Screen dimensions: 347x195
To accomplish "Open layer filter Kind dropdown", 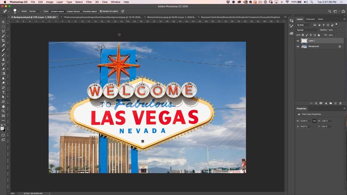I will 304,25.
